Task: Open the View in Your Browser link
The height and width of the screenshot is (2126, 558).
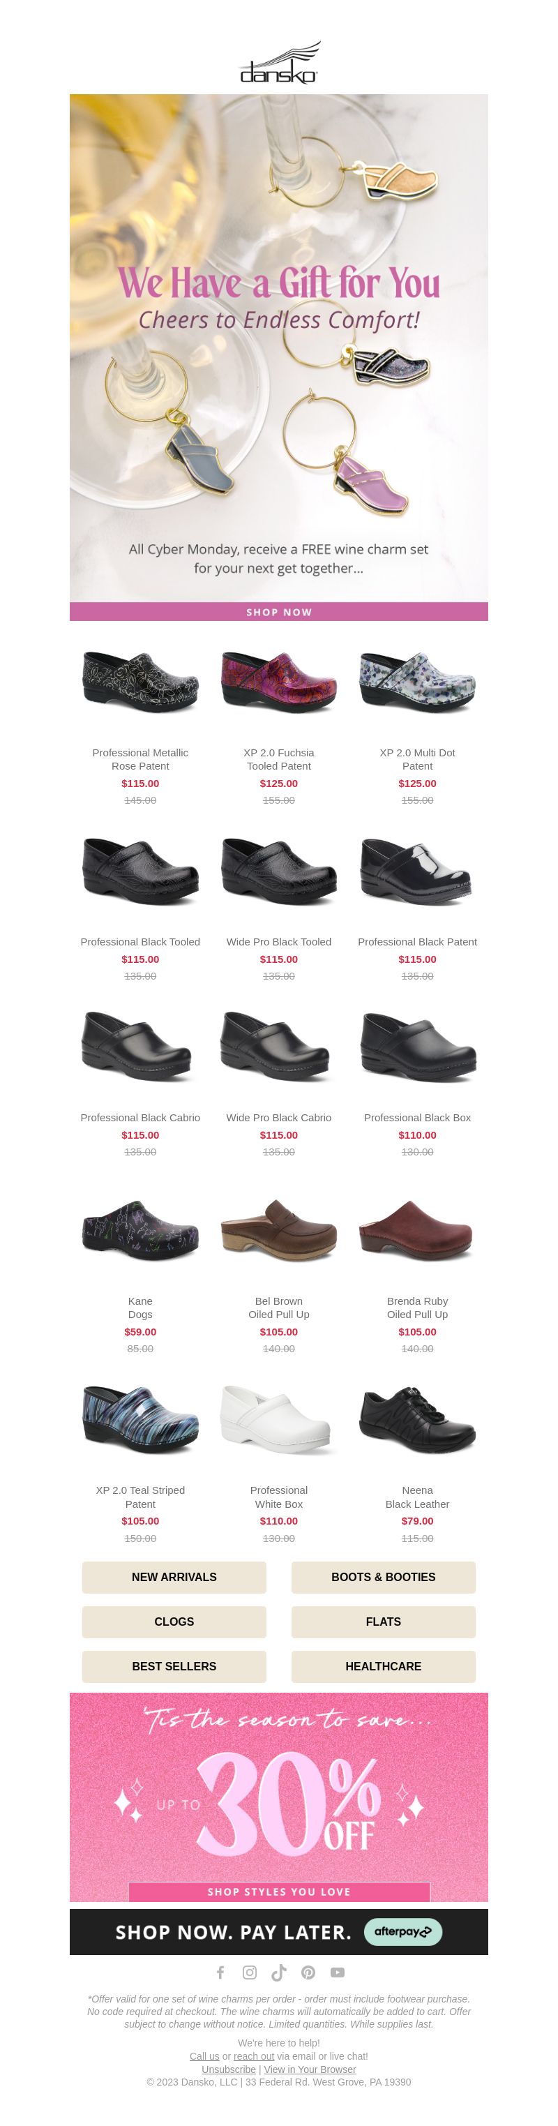Action: click(310, 2068)
